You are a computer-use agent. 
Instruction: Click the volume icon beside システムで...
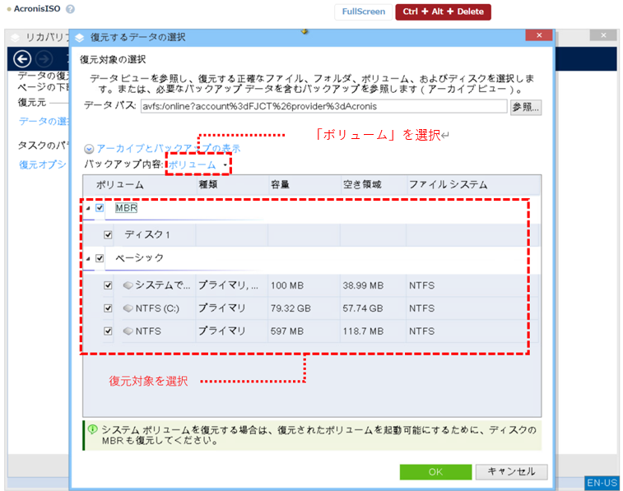click(x=128, y=285)
